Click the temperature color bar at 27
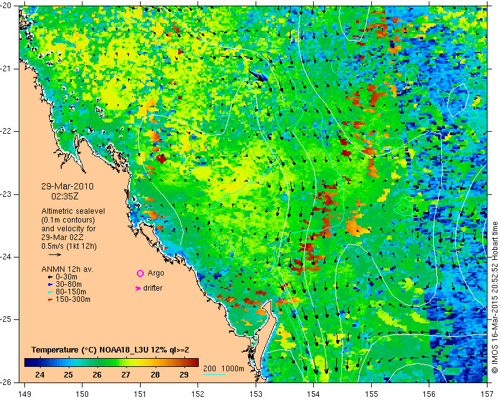The height and width of the screenshot is (400, 500). pos(126,362)
